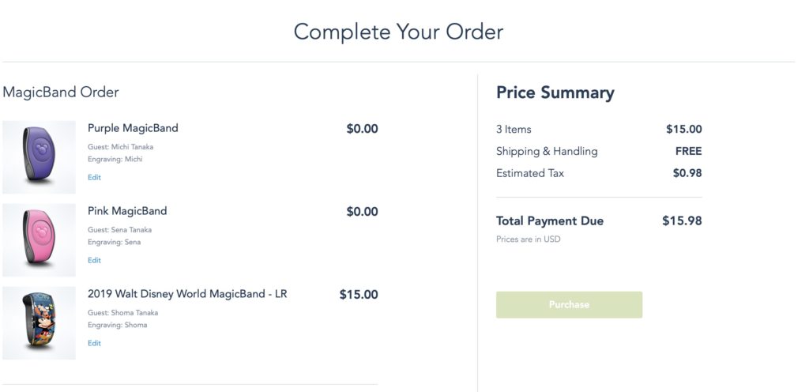Click the Price Summary heading
This screenshot has width=809, height=392.
tap(555, 92)
